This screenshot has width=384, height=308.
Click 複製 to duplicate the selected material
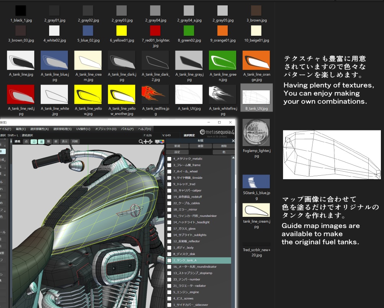tap(201, 146)
